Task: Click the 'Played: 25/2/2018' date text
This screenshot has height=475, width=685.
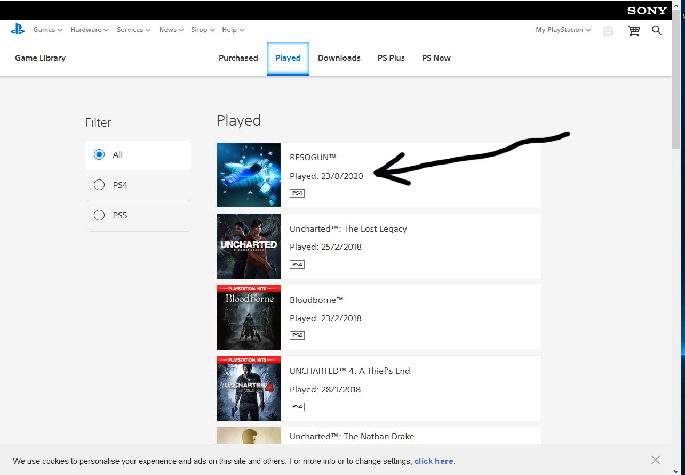Action: pos(326,247)
